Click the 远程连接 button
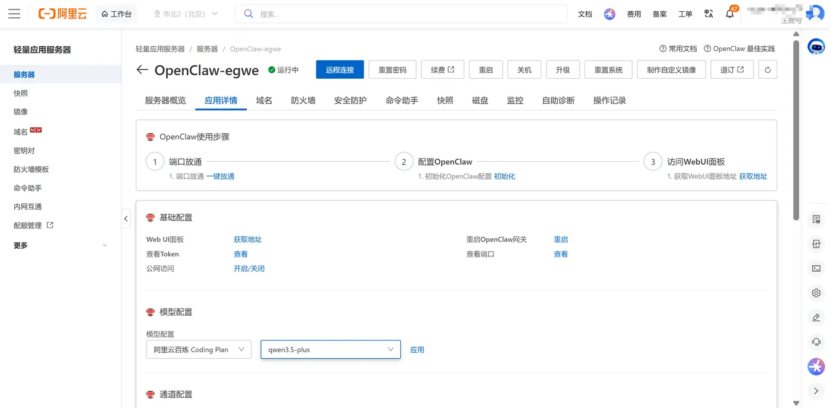Screen dimensions: 830x408 tap(340, 70)
